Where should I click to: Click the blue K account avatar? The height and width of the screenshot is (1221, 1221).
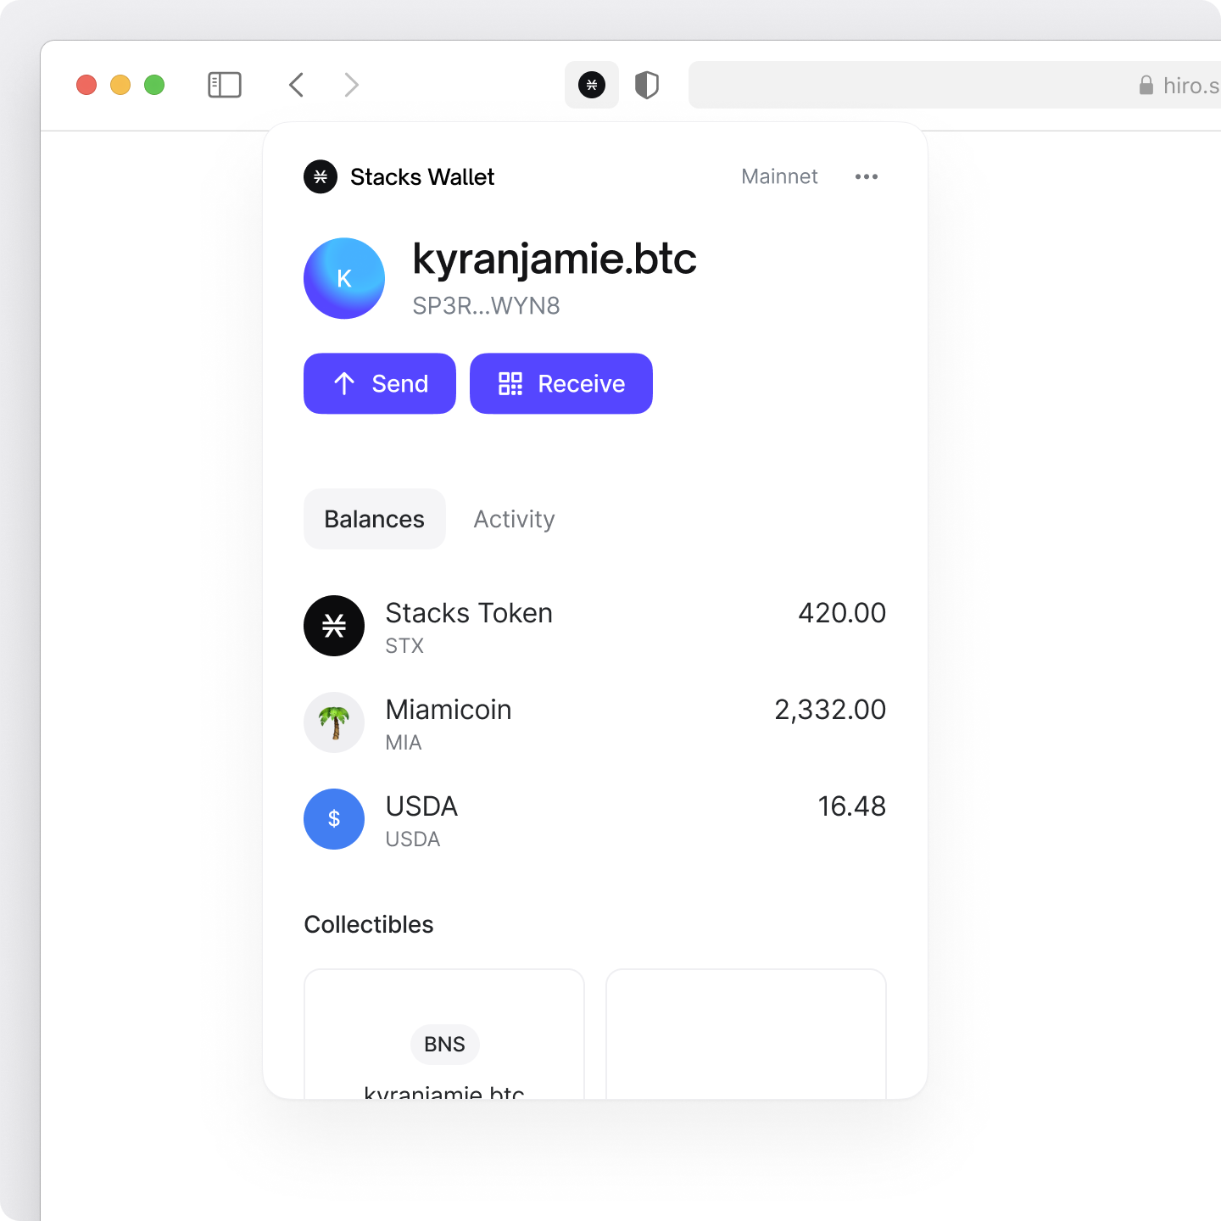point(344,278)
